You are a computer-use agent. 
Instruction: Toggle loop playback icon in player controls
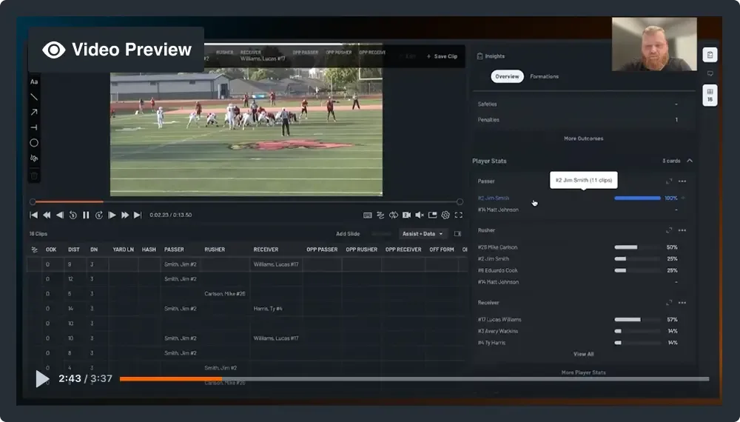[x=394, y=215]
